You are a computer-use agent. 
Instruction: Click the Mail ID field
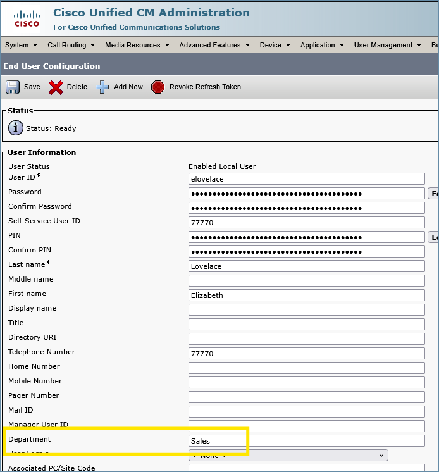coord(307,411)
